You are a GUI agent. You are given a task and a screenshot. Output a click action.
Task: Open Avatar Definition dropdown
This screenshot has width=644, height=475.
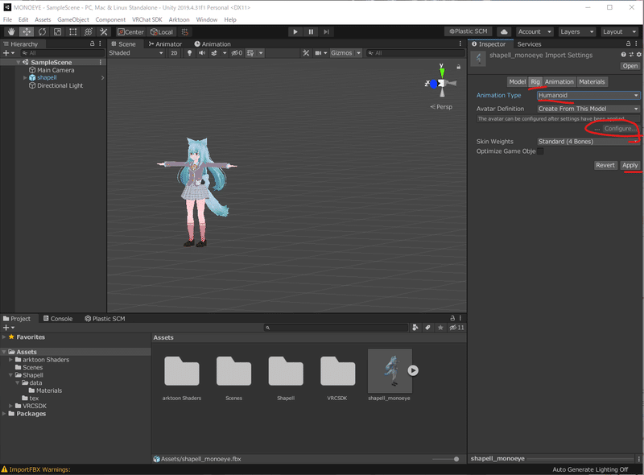click(588, 109)
